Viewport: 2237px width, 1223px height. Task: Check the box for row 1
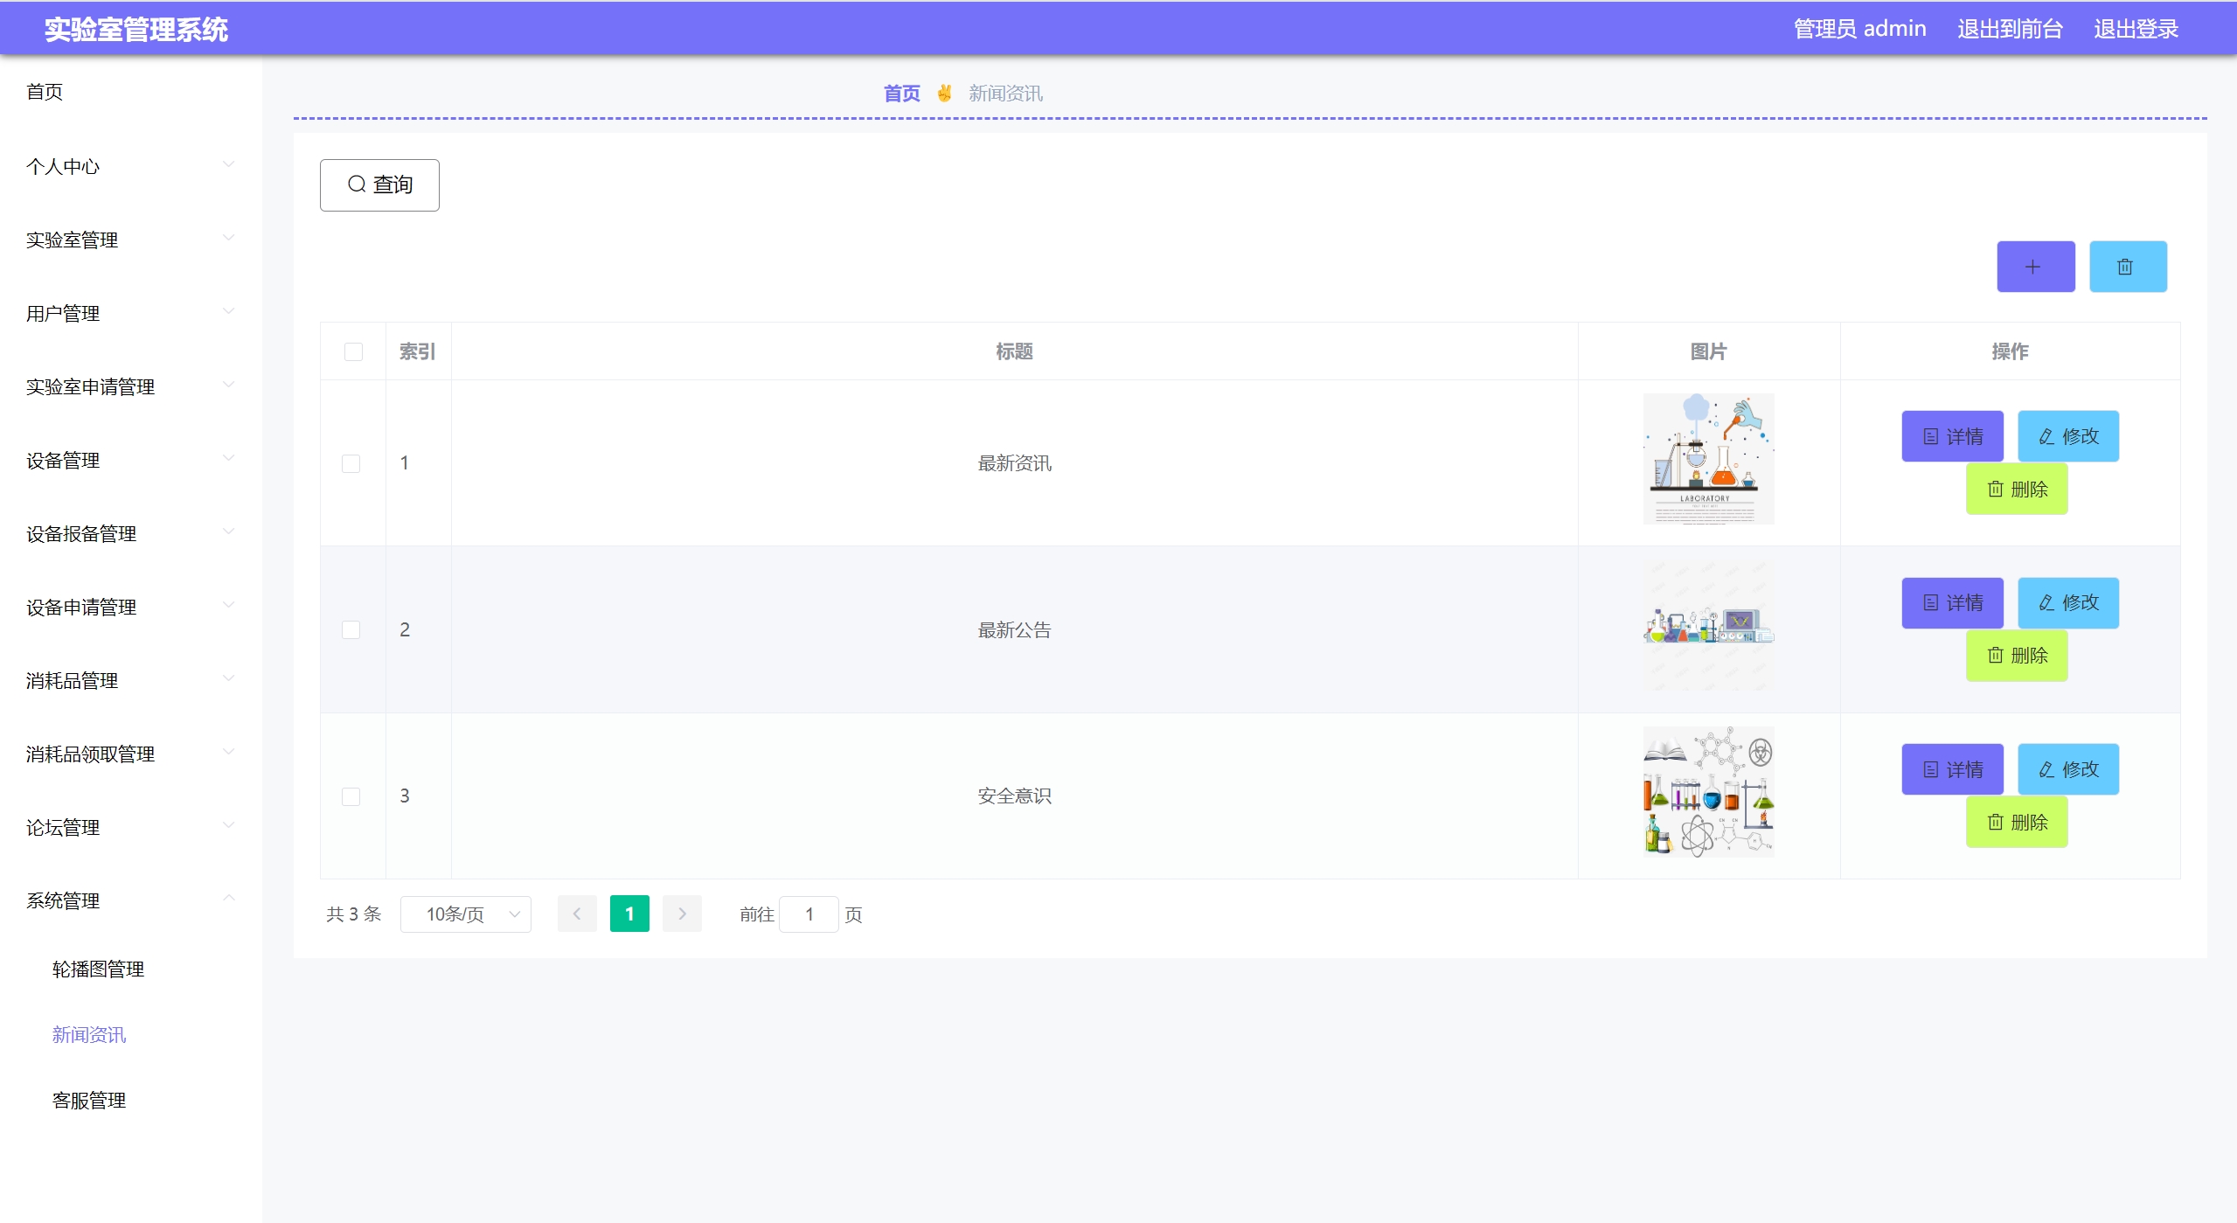coord(351,463)
